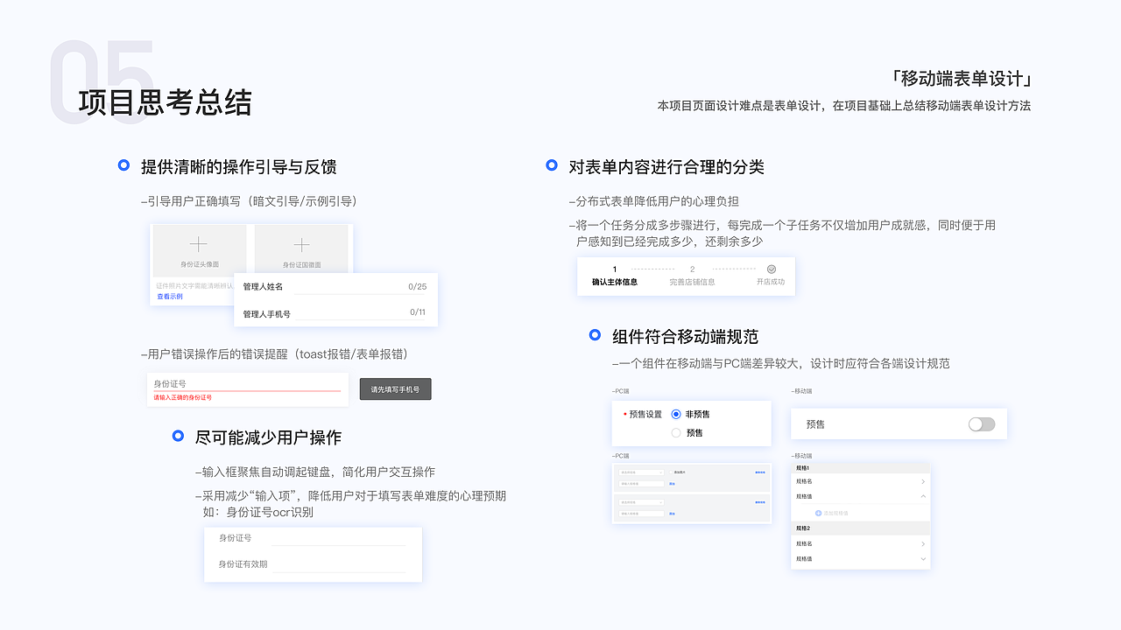Open the dropdown beside 添加图片 checkbox
This screenshot has width=1121, height=630.
tap(642, 472)
